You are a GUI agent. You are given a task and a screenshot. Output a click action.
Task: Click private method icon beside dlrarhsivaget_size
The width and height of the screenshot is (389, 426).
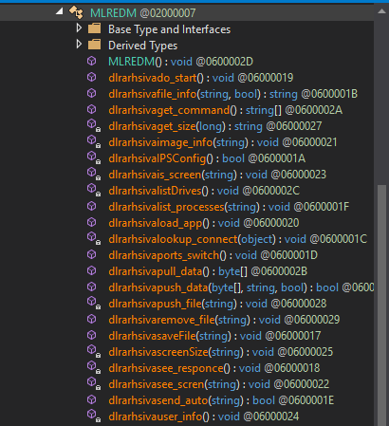click(x=94, y=126)
